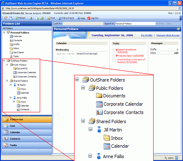Collapse Shared Folders in the Folders List panel
183x161 pixels.
point(7,81)
